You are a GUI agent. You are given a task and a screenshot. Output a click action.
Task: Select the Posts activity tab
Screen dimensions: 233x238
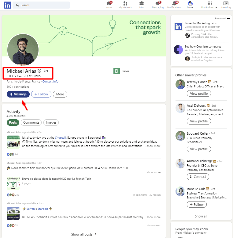click(13, 122)
